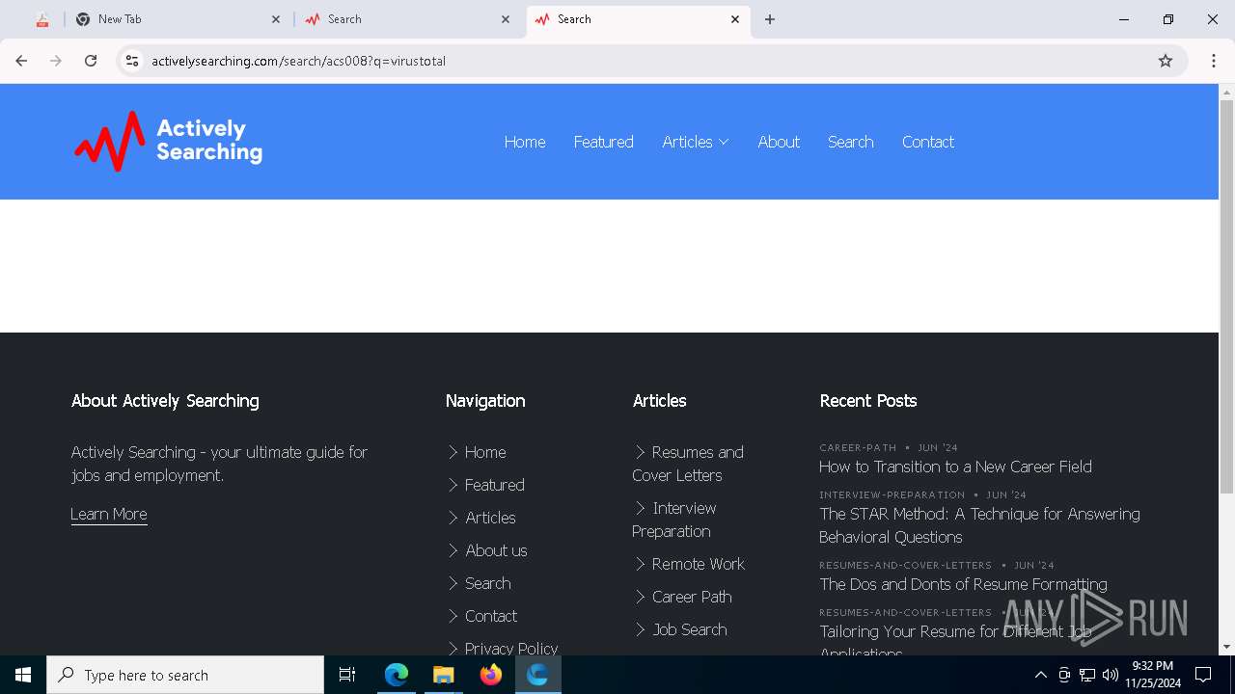Open site information icon in address bar
1235x694 pixels.
[132, 61]
